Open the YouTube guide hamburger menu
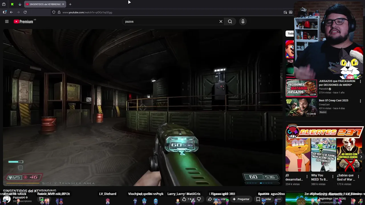Image resolution: width=365 pixels, height=205 pixels. tap(7, 21)
